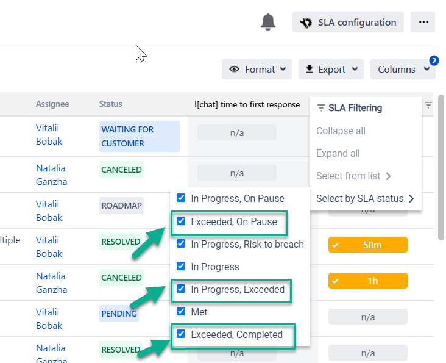This screenshot has height=363, width=446.
Task: Click the eye icon on Format button
Action: pyautogui.click(x=234, y=69)
